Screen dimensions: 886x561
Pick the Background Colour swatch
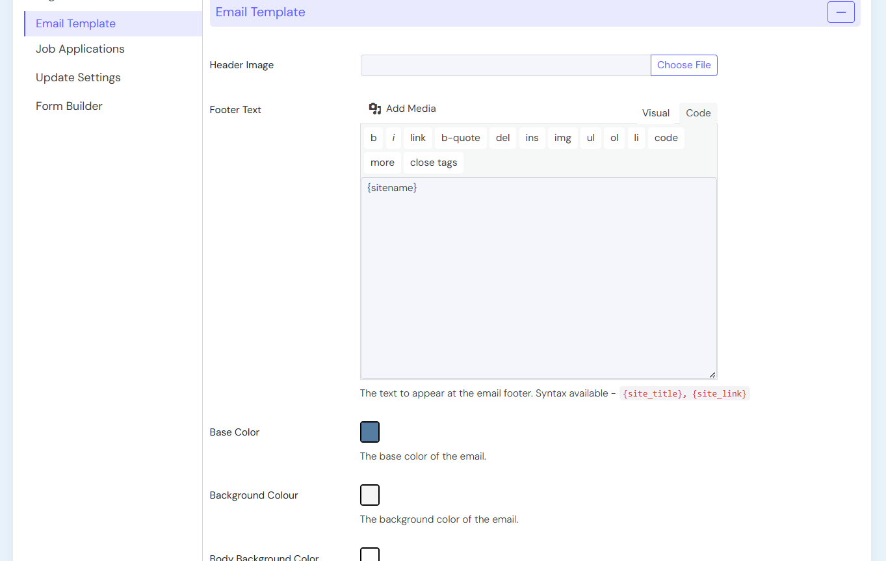[x=370, y=495]
